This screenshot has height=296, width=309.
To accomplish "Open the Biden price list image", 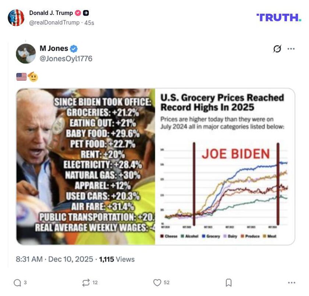I will (x=86, y=167).
